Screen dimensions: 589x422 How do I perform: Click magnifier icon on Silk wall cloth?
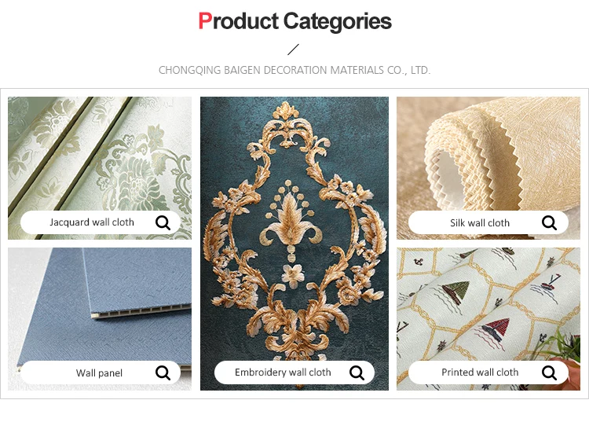(x=549, y=223)
